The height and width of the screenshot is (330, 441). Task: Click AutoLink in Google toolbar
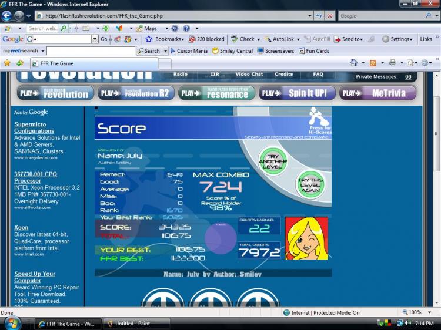280,39
